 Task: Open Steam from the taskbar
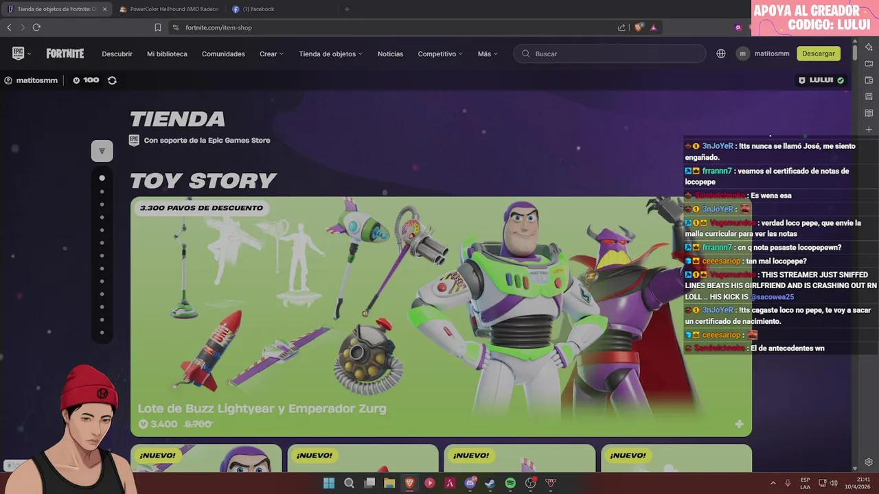click(490, 483)
